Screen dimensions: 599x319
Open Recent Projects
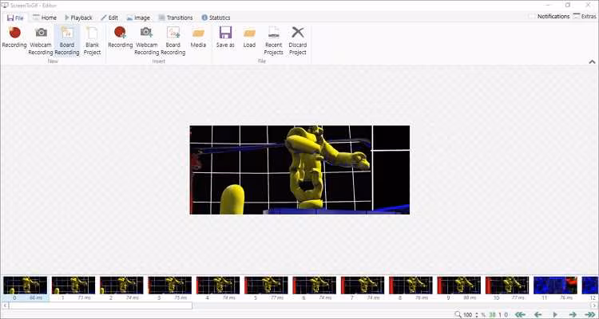273,41
